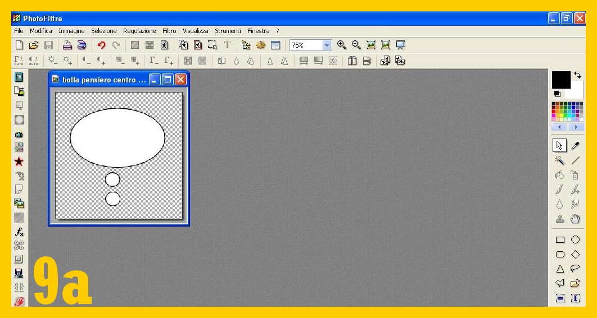Click the Zoom In magnifier

(x=341, y=45)
